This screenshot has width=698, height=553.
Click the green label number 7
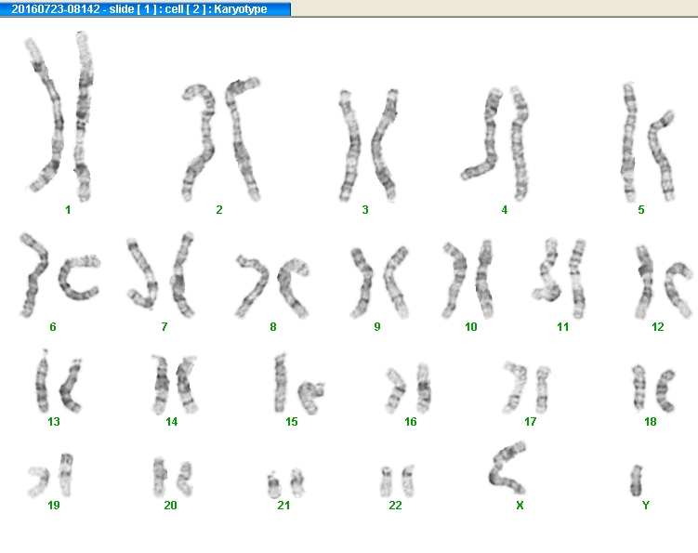pos(165,327)
